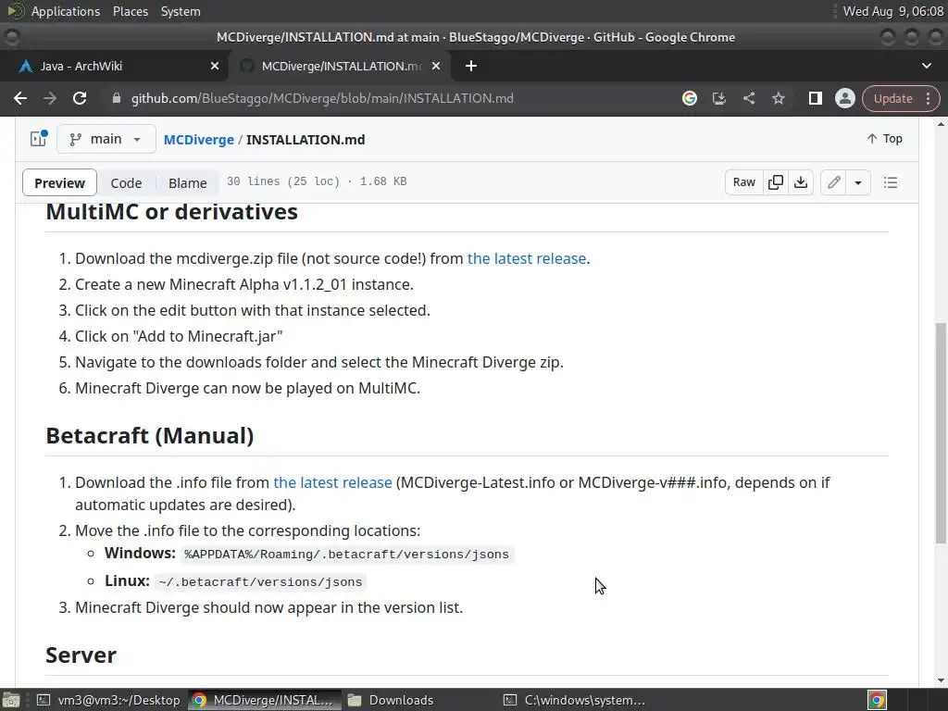
Task: Open the Places menu
Action: click(x=130, y=11)
